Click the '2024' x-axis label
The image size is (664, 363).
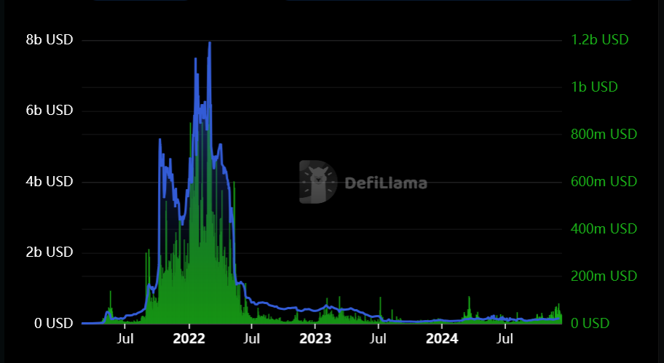click(442, 339)
